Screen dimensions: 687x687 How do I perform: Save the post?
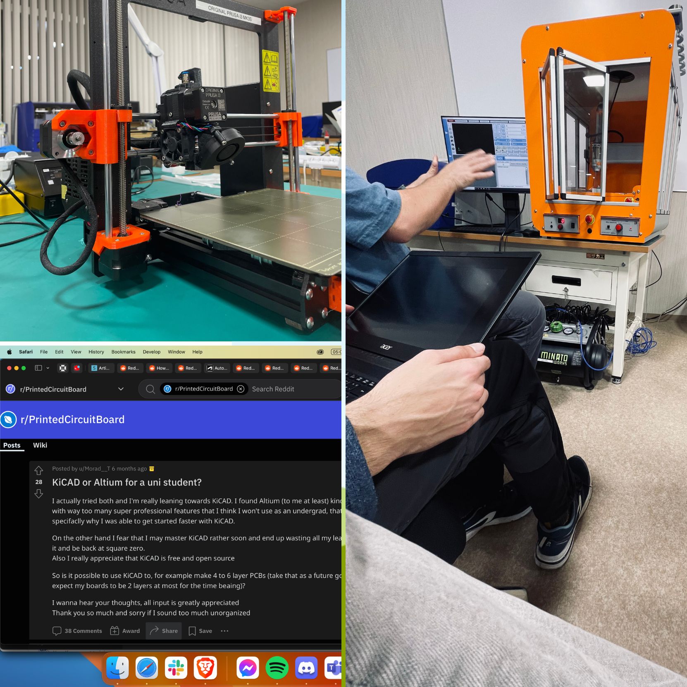coord(200,631)
